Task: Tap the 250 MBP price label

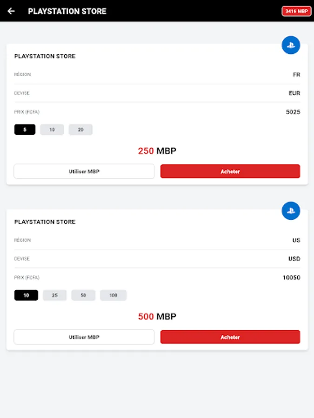Action: (157, 151)
